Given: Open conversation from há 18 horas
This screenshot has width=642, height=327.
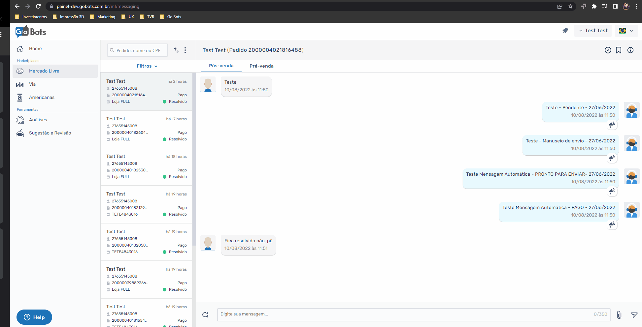Looking at the screenshot, I should click(147, 167).
